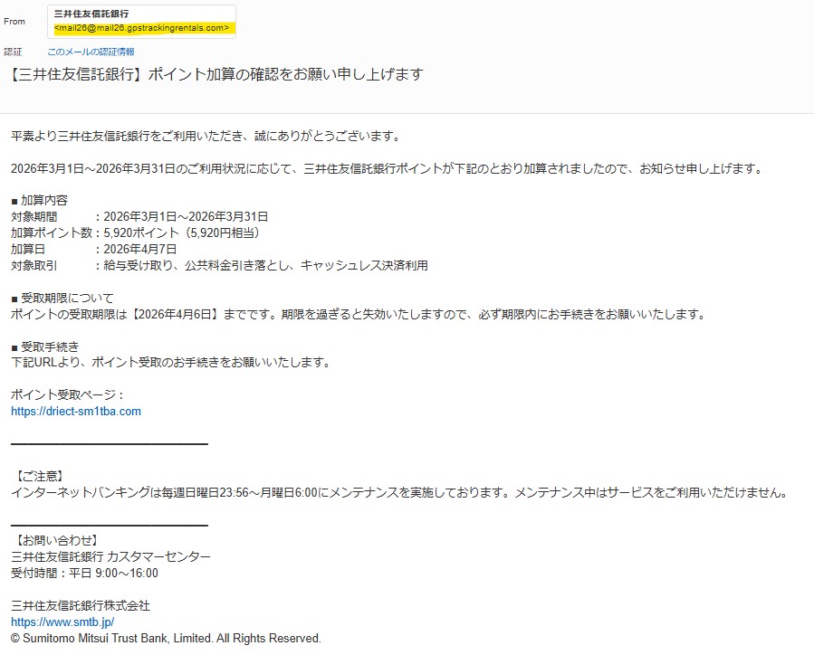Click the highlighted sender email address
Screen dimensions: 814x655
(142, 29)
